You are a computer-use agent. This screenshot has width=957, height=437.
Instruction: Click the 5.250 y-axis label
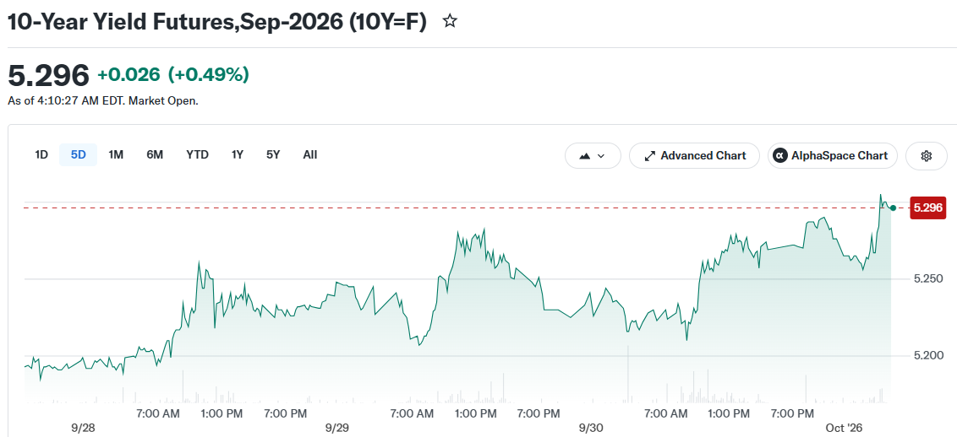927,278
